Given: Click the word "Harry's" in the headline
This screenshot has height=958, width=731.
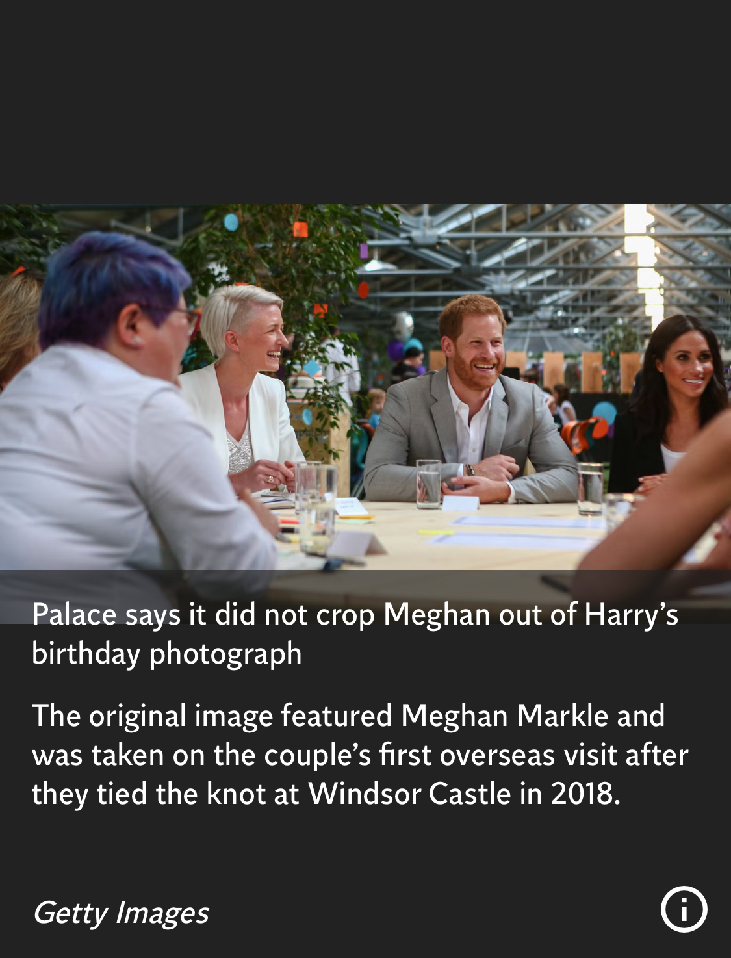Looking at the screenshot, I should pyautogui.click(x=632, y=614).
